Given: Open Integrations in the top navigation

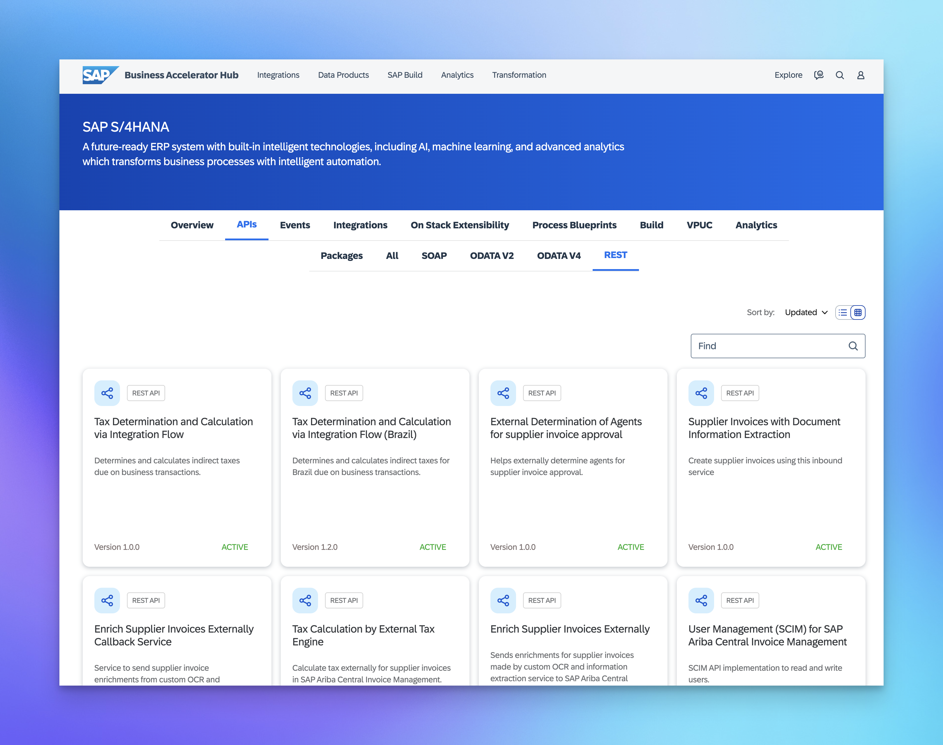Looking at the screenshot, I should coord(278,75).
